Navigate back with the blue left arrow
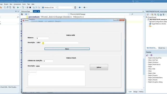 (x=80, y=7)
